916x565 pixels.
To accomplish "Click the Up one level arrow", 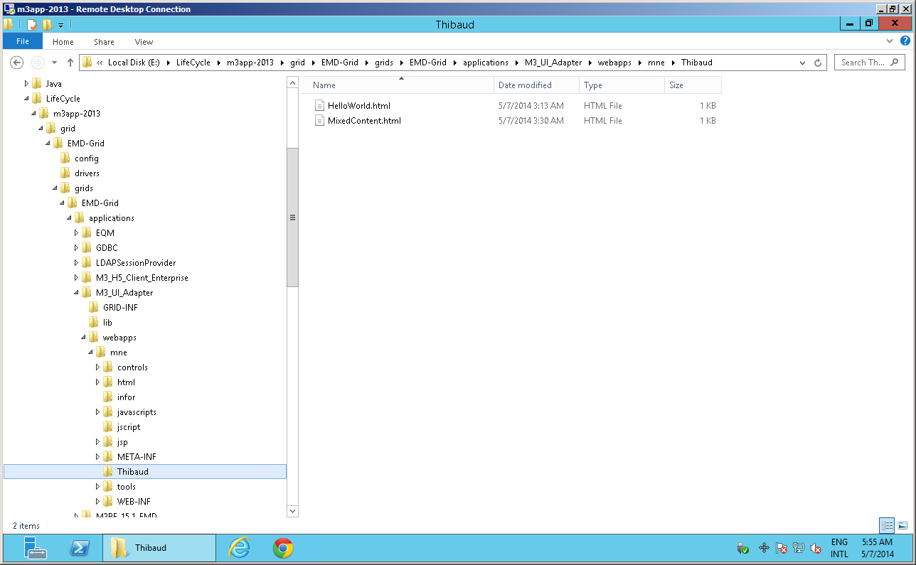I will click(x=70, y=63).
